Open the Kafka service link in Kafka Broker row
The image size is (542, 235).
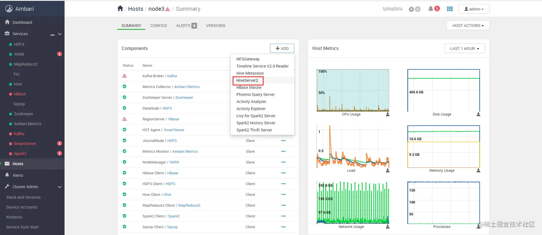pyautogui.click(x=172, y=76)
